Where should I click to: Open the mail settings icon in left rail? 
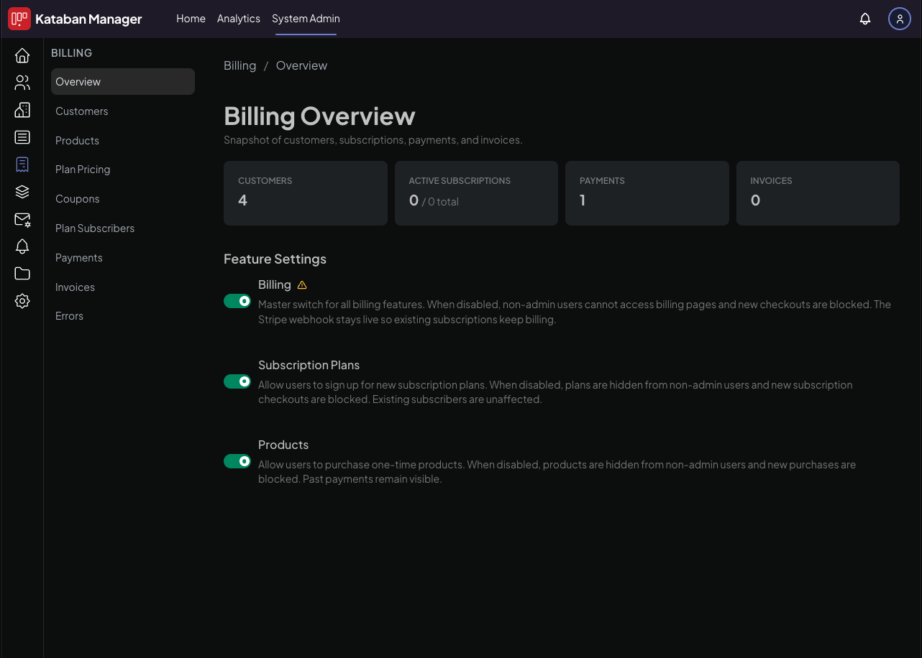[x=22, y=219]
